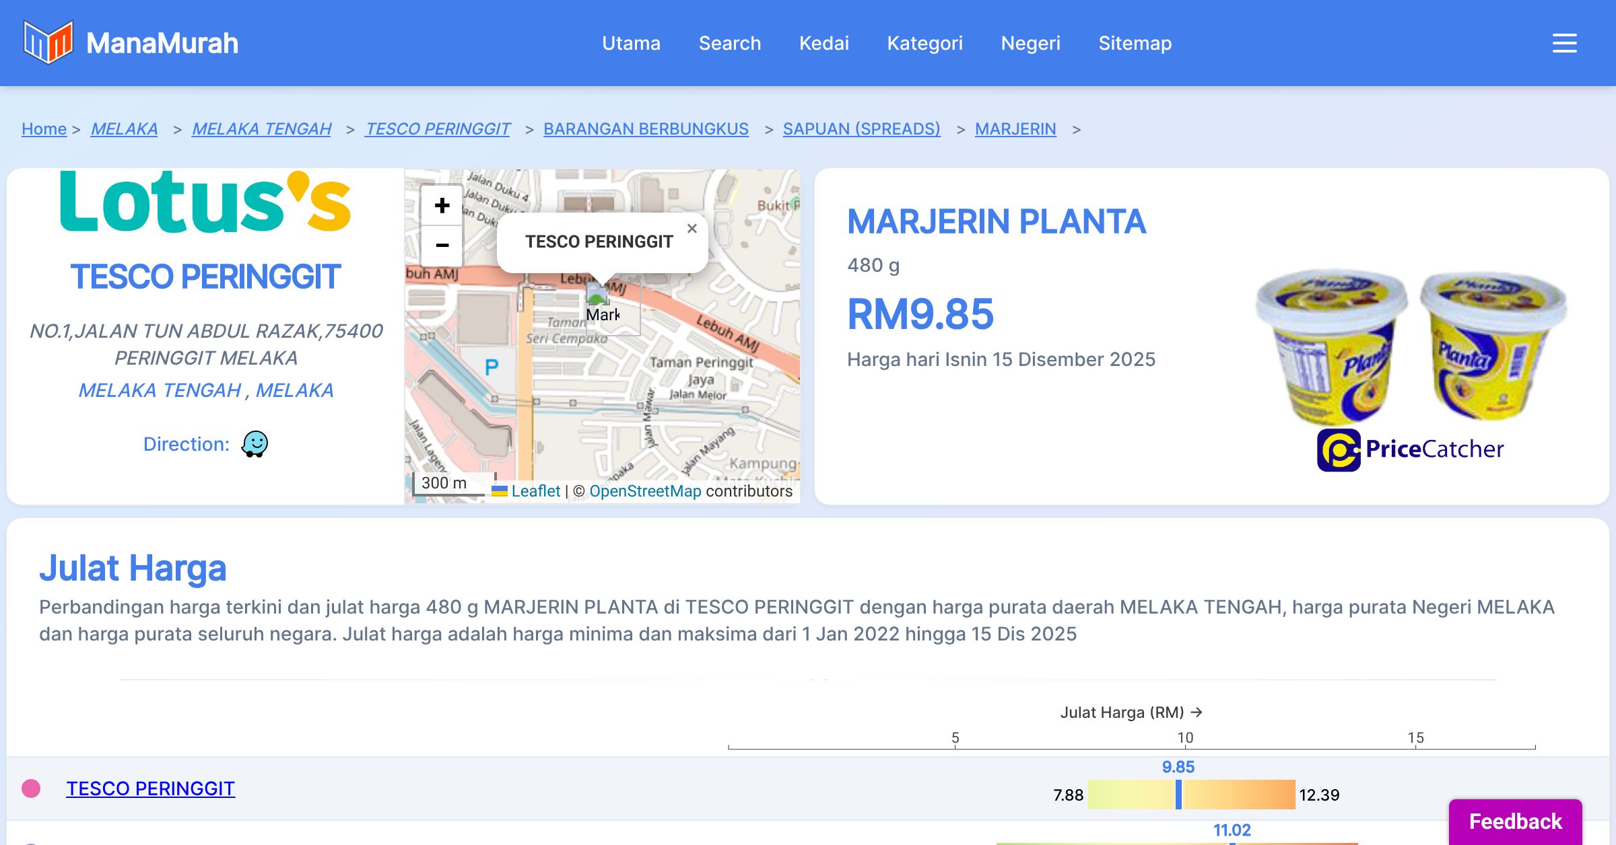The image size is (1616, 845).
Task: Click the TESCO PERINGGIT price row link
Action: click(x=150, y=788)
